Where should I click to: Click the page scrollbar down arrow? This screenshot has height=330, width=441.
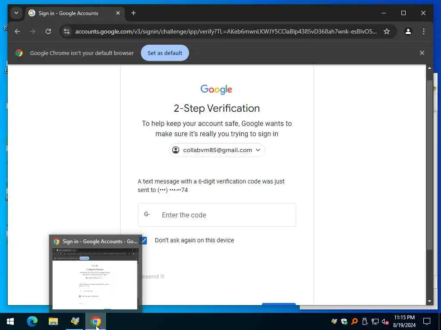[x=429, y=301]
